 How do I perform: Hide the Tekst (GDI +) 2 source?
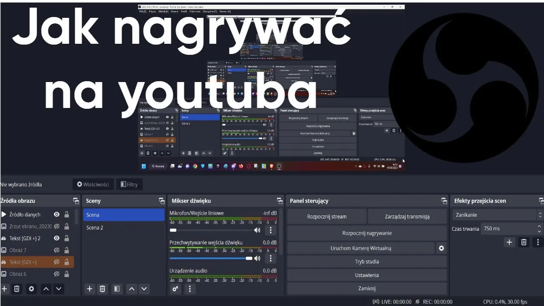click(57, 238)
